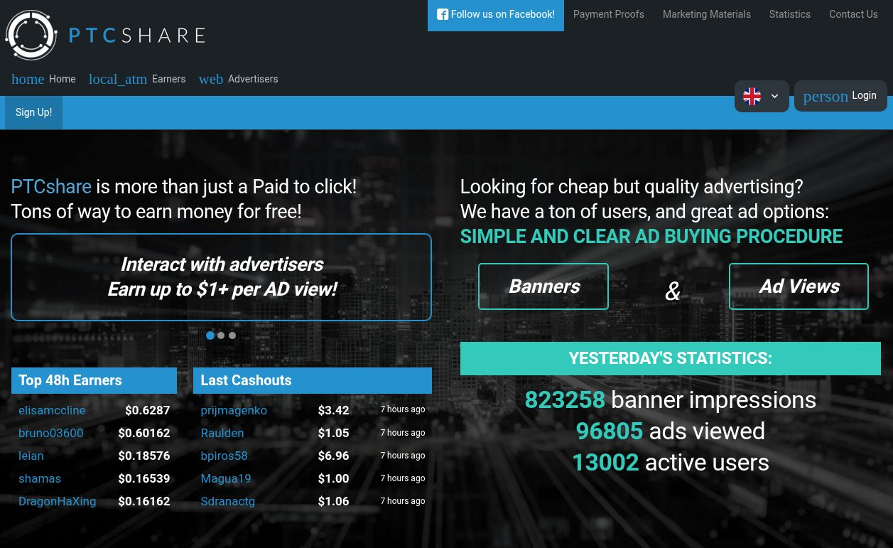893x548 pixels.
Task: Open leian's earner profile
Action: pyautogui.click(x=31, y=456)
